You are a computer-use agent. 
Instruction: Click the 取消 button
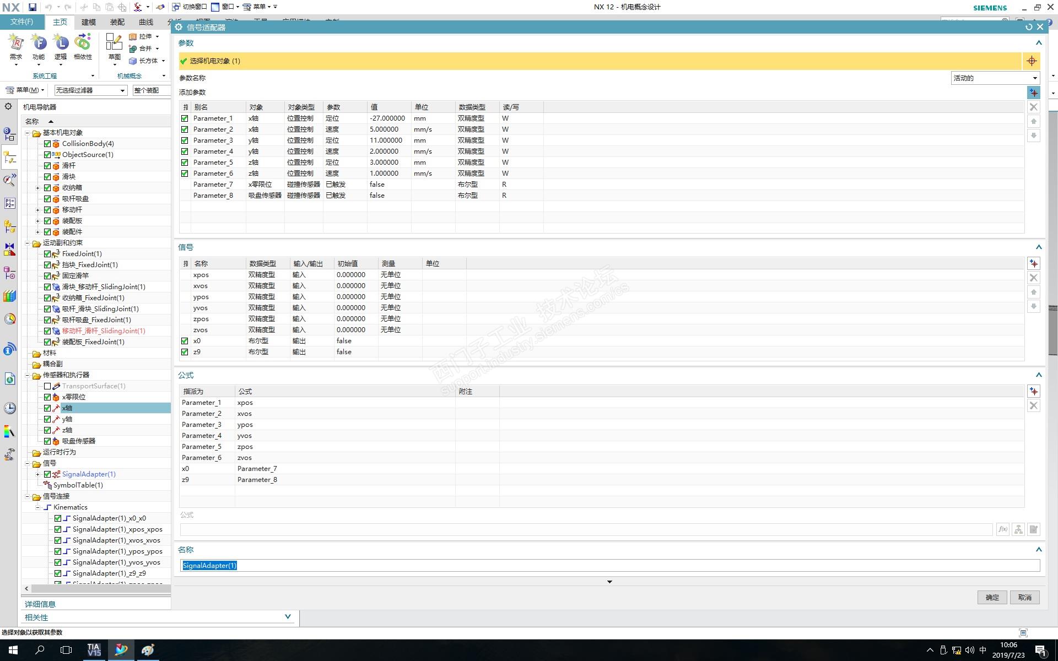1024,597
